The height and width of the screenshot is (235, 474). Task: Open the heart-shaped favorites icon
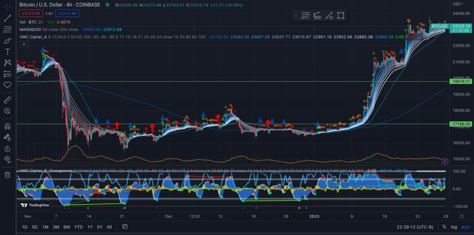tap(7, 85)
